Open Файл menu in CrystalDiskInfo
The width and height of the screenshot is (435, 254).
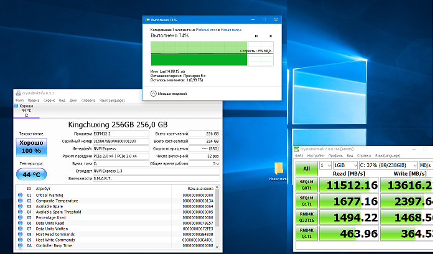coord(19,100)
